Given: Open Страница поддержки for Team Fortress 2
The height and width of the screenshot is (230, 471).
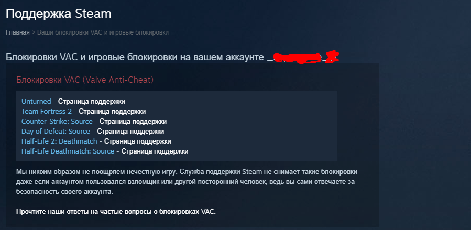Looking at the screenshot, I should pos(112,112).
